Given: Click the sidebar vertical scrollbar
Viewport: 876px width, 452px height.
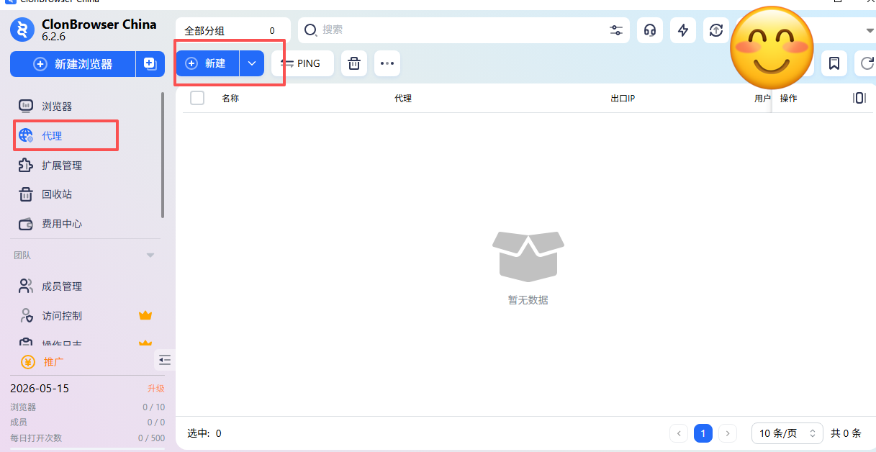Looking at the screenshot, I should [163, 155].
